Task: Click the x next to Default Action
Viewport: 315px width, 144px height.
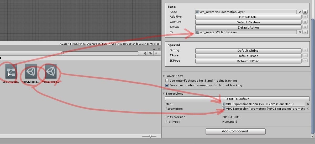Action: (305, 27)
